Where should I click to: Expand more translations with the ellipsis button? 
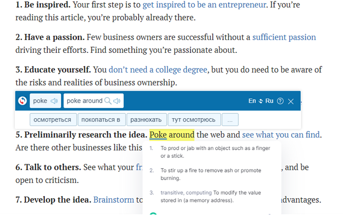click(x=231, y=119)
